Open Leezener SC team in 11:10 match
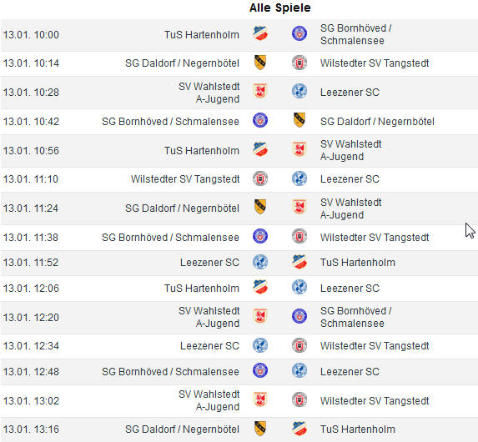This screenshot has width=478, height=442. click(350, 179)
